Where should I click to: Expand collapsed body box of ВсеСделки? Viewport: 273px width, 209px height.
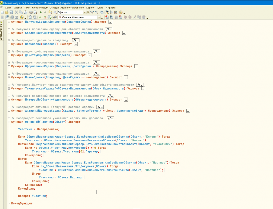coord(75,44)
